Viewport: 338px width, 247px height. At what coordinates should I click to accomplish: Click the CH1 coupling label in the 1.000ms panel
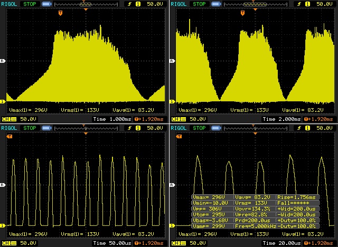(9, 119)
